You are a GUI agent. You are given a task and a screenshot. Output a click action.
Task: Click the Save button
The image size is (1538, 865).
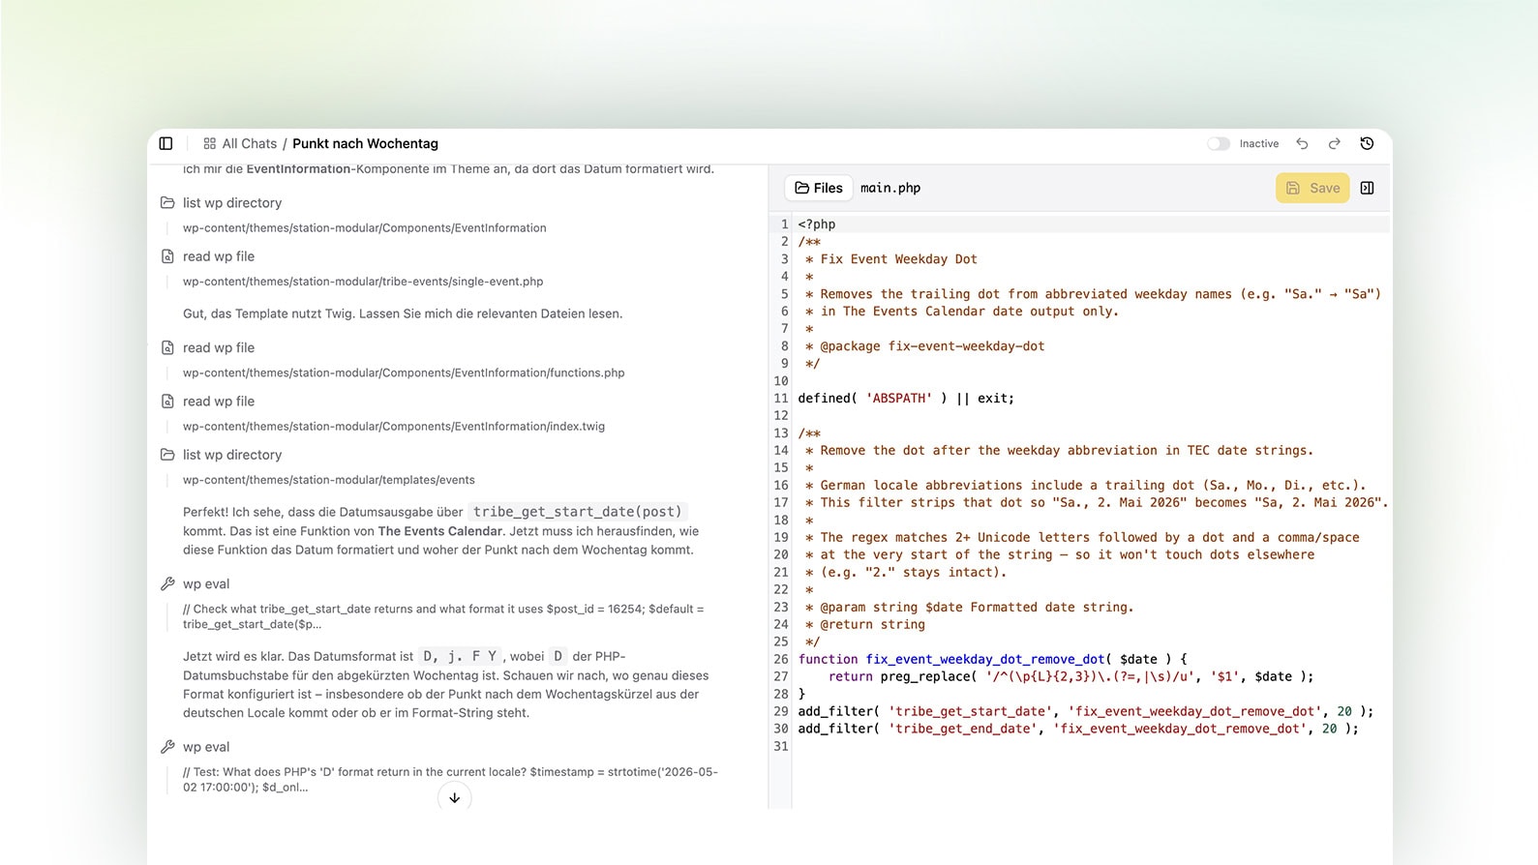click(x=1312, y=188)
